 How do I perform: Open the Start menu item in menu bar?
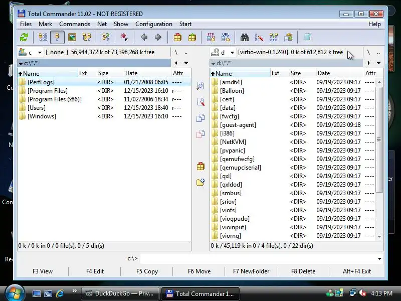point(185,24)
